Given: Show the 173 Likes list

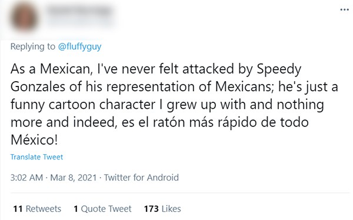Looking at the screenshot, I should (x=162, y=209).
